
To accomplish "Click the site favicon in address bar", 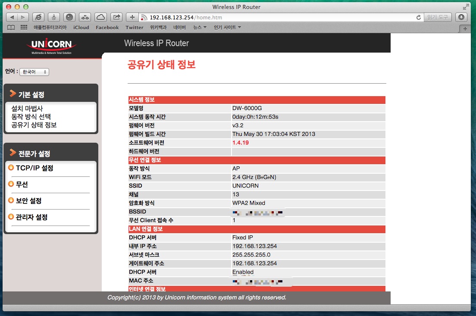I will tap(144, 18).
